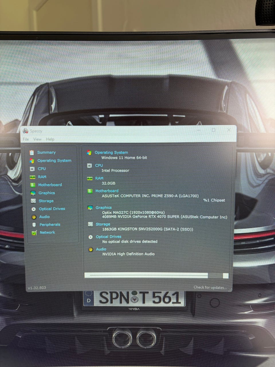Open the File menu

(x=26, y=139)
